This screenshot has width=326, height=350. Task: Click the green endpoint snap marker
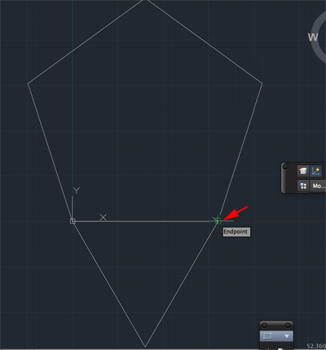tap(218, 221)
